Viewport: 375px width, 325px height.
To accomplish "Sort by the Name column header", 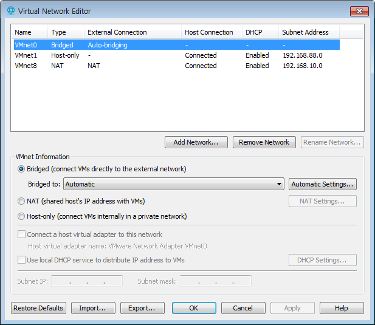I will (30, 32).
